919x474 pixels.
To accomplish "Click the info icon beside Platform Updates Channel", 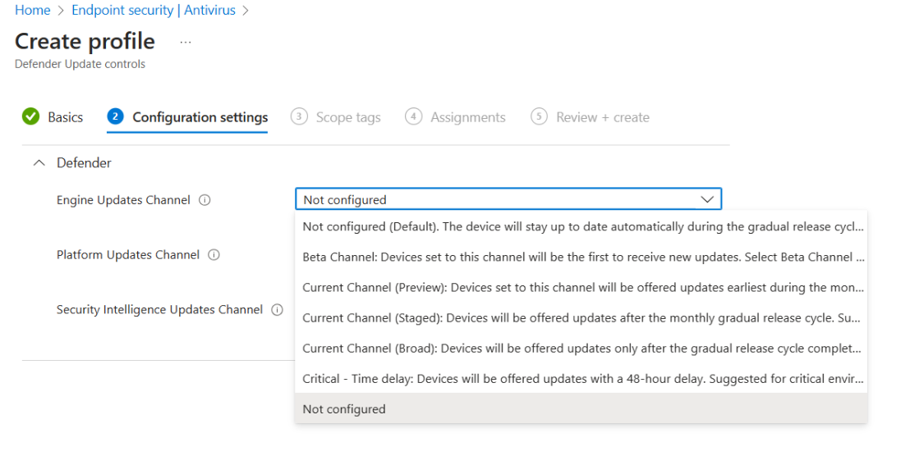I will click(214, 254).
